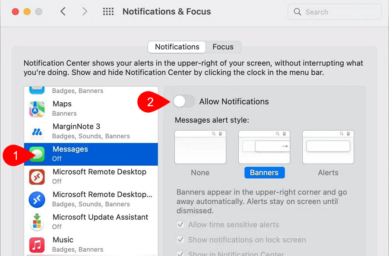
Task: Select the Messages row label
Action: coord(70,149)
